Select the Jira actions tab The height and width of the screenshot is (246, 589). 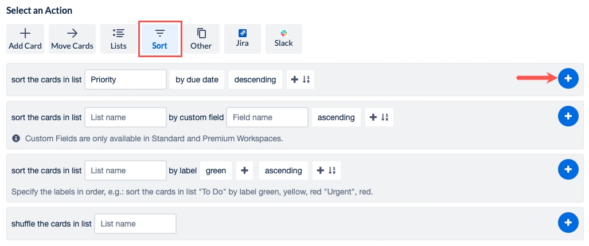pos(243,39)
